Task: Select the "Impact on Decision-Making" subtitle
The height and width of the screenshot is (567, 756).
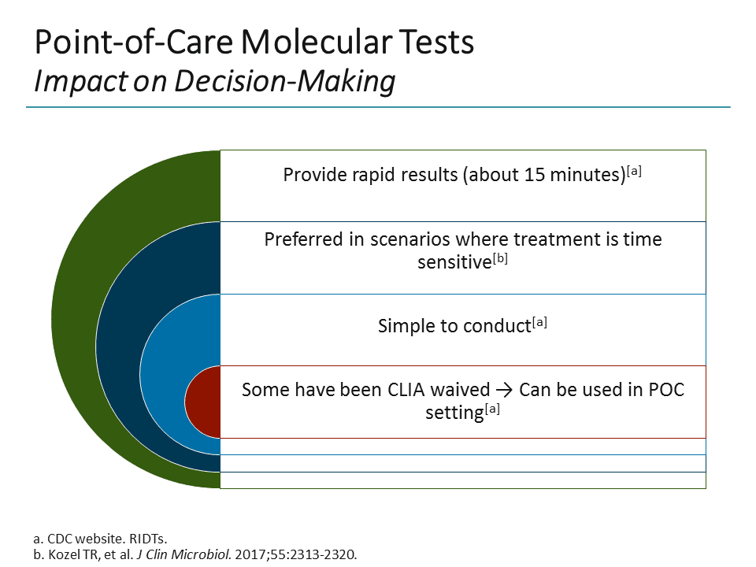Action: 214,80
